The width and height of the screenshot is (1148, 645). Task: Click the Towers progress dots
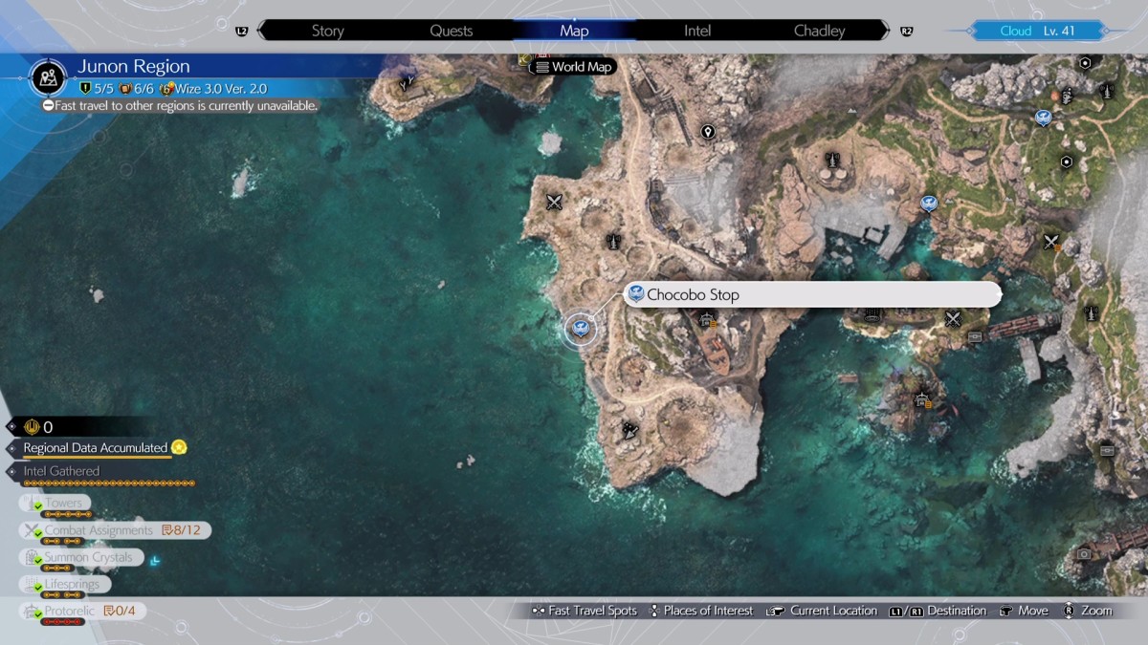pos(68,514)
